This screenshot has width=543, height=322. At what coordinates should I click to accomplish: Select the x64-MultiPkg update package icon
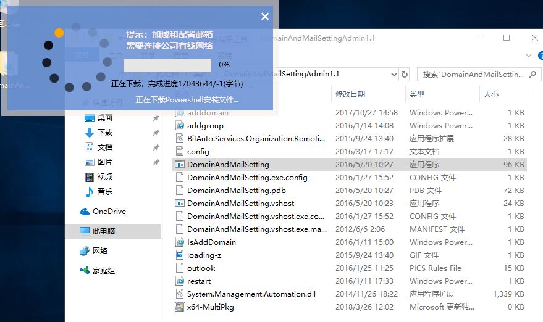[x=180, y=307]
